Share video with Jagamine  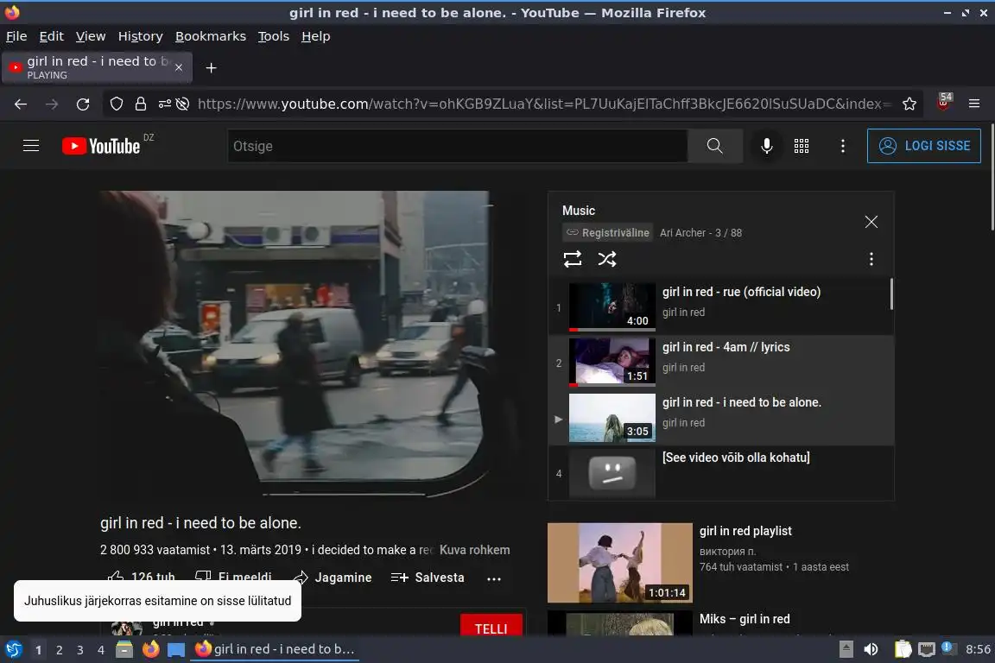click(333, 578)
